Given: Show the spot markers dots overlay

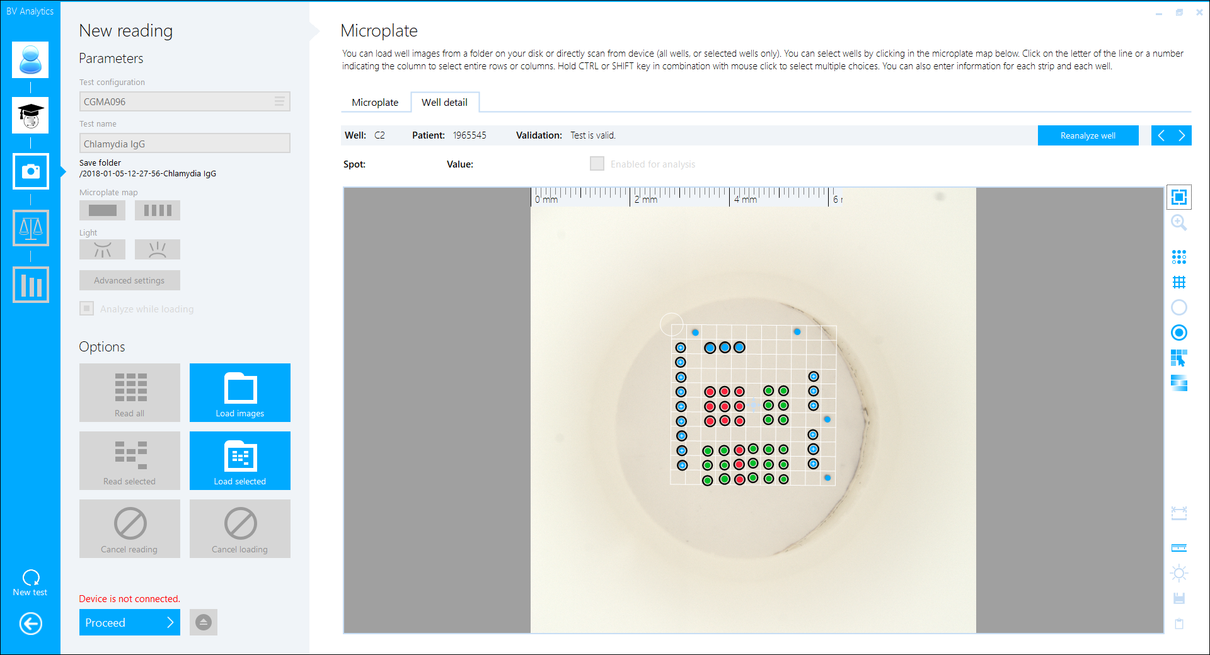Looking at the screenshot, I should pyautogui.click(x=1179, y=257).
